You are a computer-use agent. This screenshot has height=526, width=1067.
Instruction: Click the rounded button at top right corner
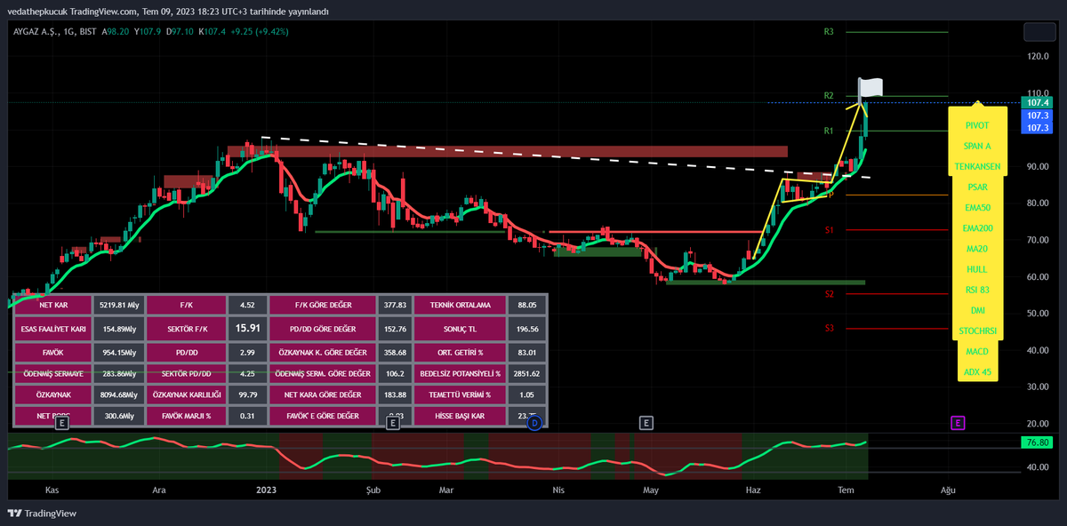[x=1039, y=32]
